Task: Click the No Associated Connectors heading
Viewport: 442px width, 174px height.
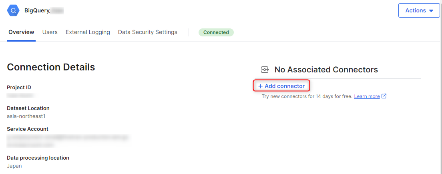Action: (326, 70)
